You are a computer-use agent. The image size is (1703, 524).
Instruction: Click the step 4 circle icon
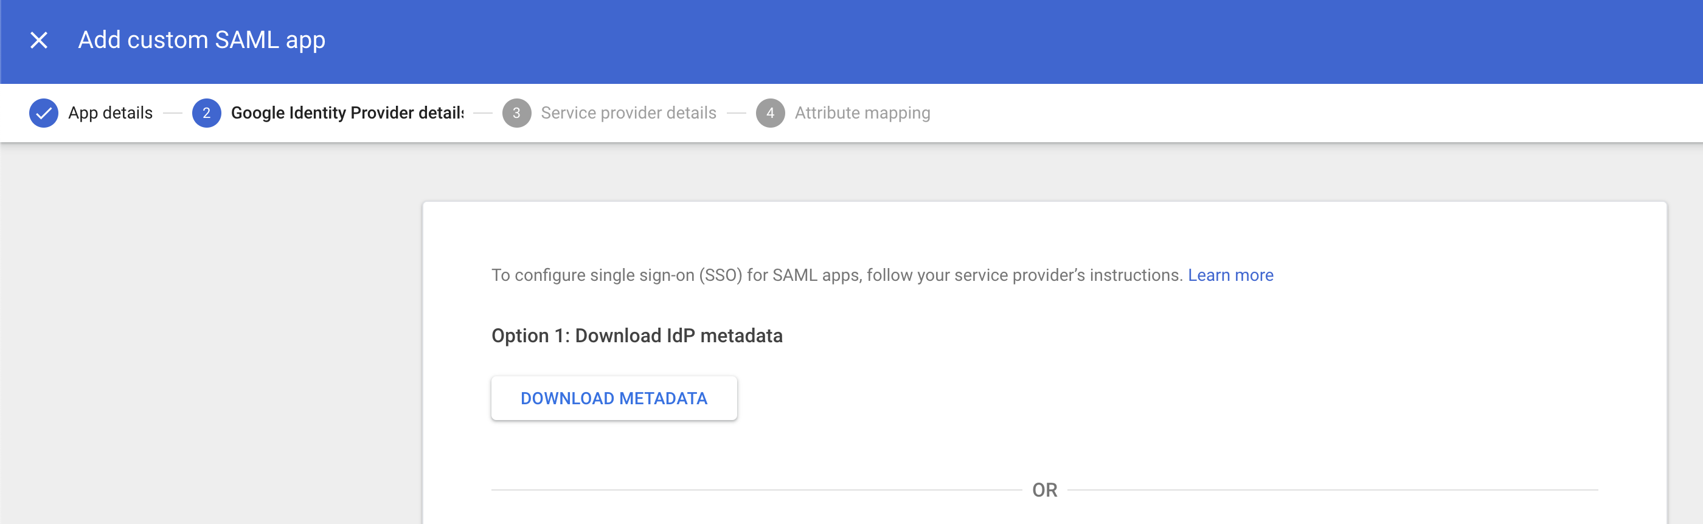click(770, 113)
